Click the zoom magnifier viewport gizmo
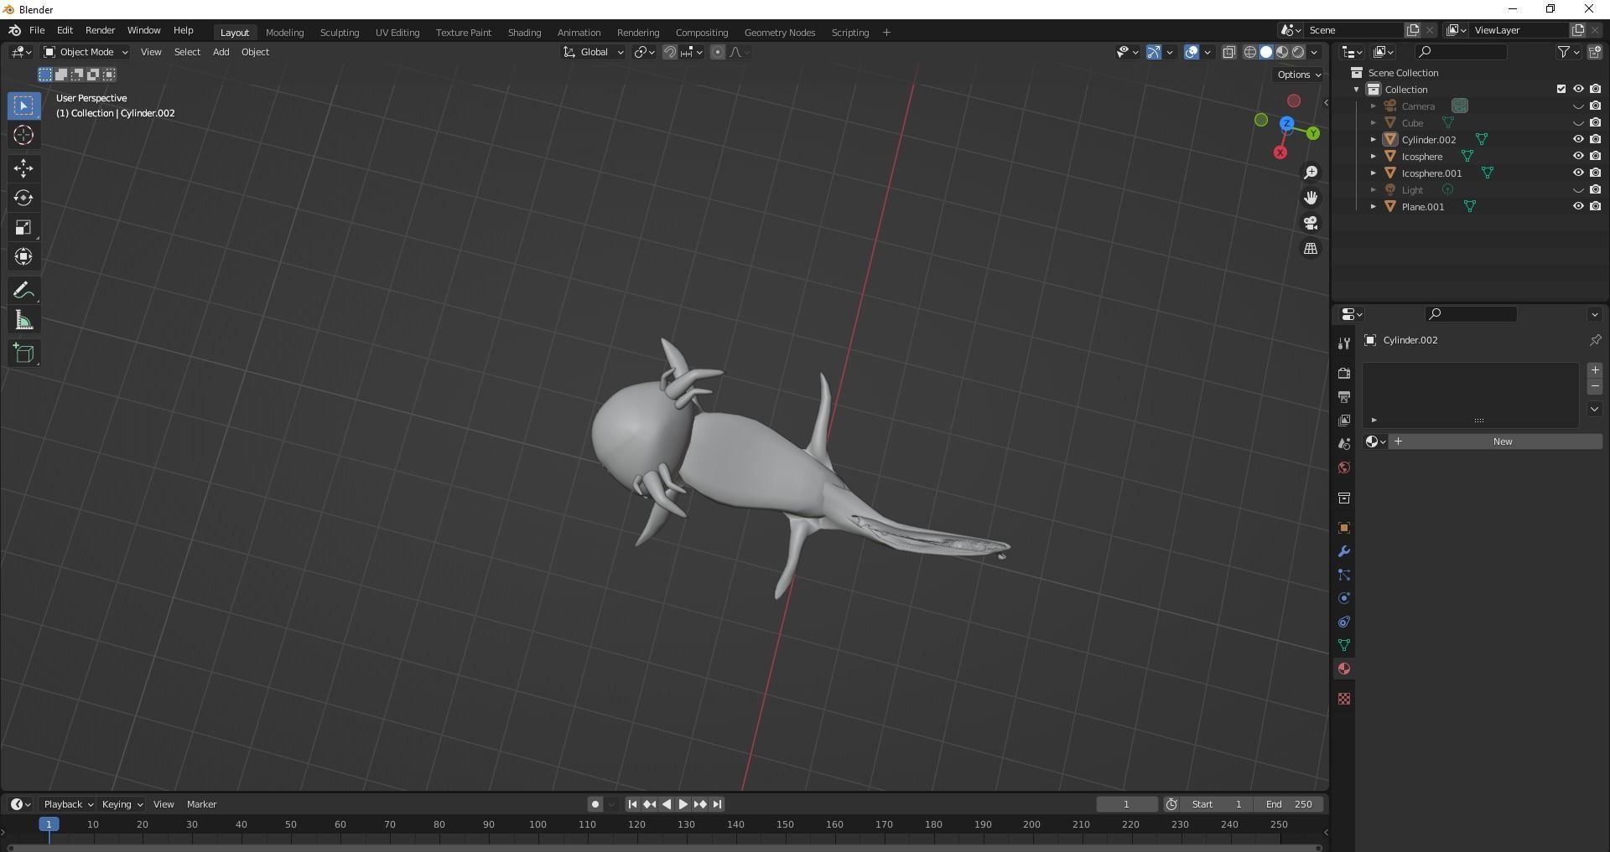The width and height of the screenshot is (1610, 852). (x=1311, y=173)
